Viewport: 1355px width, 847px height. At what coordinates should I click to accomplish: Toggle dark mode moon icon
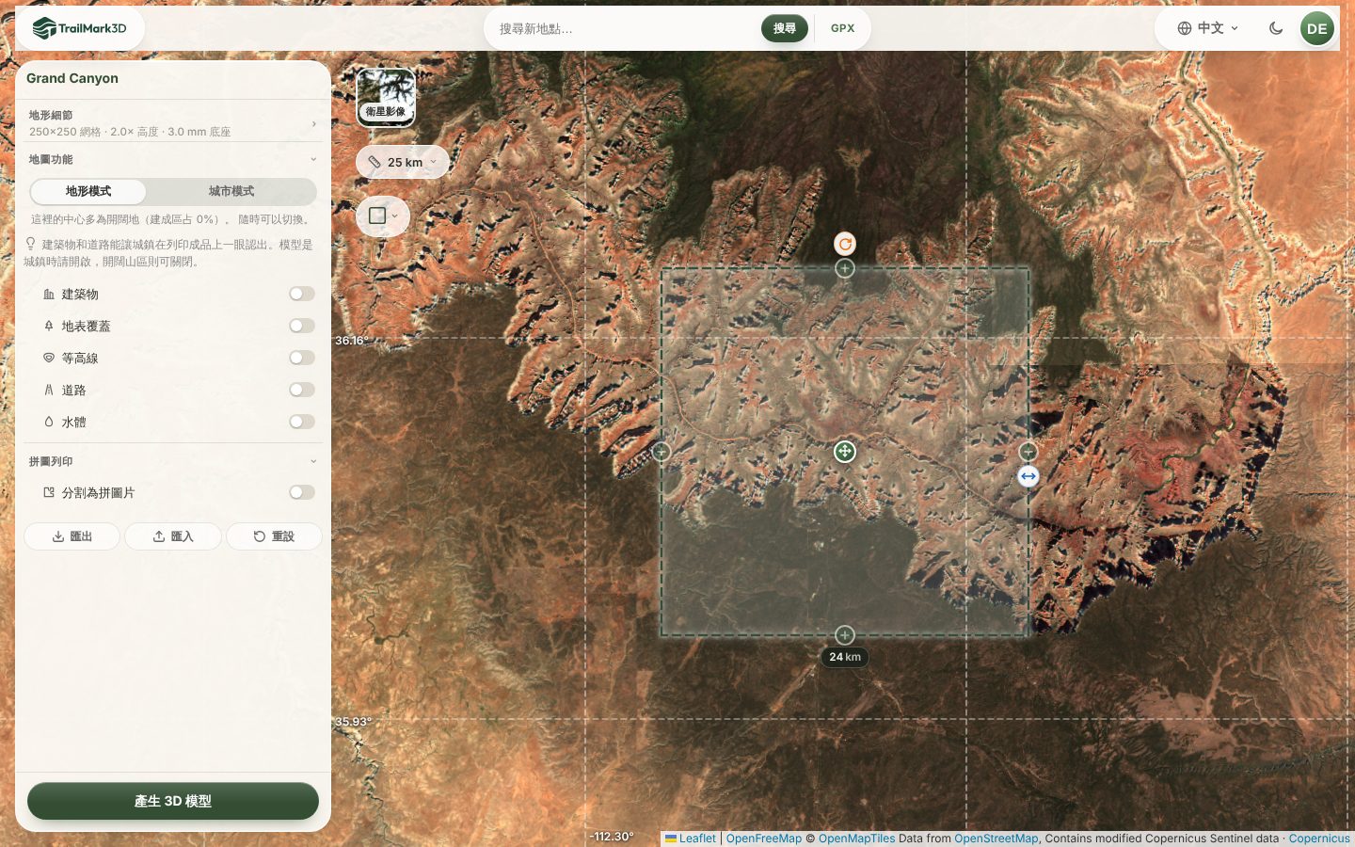1276,28
